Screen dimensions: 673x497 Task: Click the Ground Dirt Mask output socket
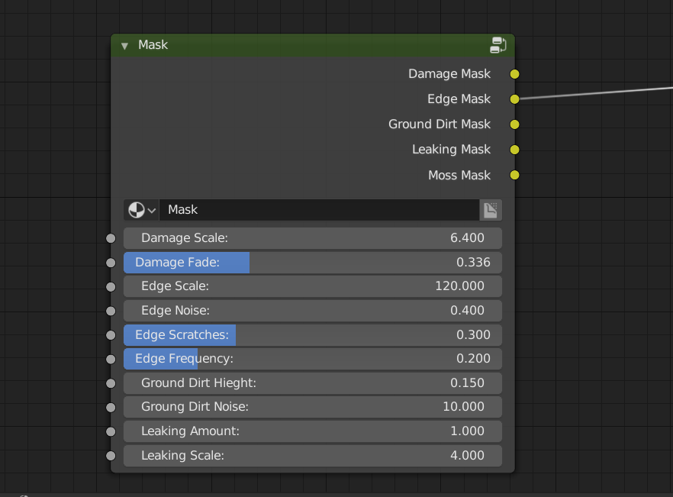point(514,124)
